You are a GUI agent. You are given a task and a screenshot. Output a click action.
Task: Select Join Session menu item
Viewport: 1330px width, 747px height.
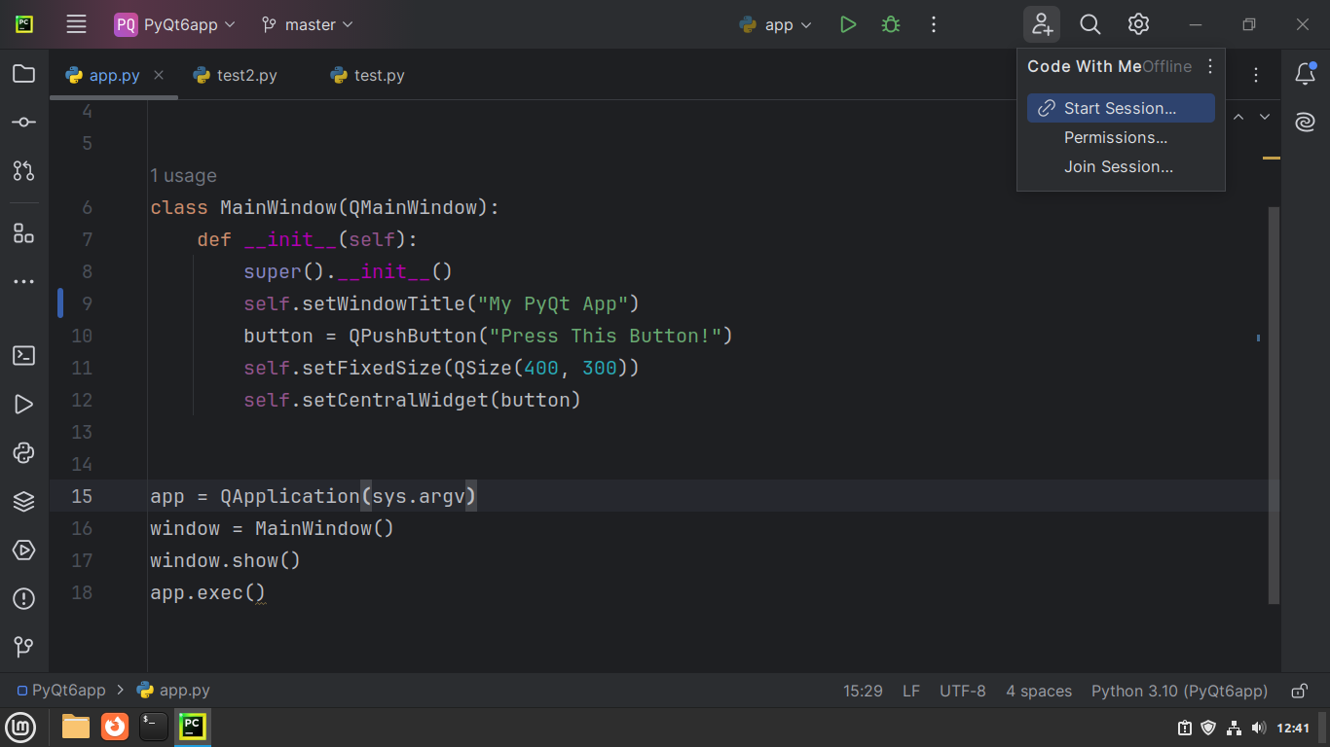(x=1121, y=166)
